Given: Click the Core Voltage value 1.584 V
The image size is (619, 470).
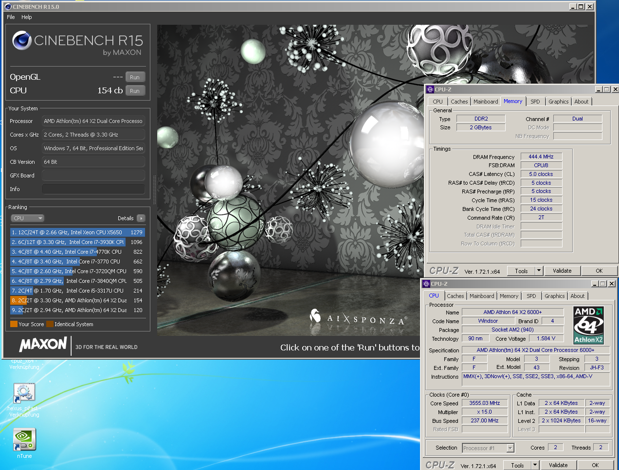Looking at the screenshot, I should tap(546, 338).
